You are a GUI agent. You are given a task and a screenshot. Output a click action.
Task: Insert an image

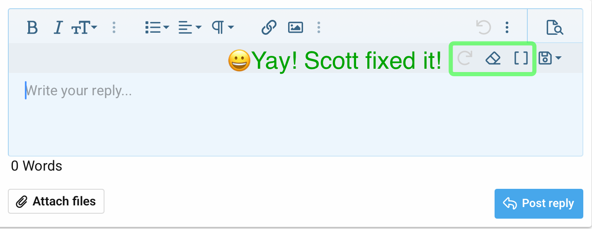[x=295, y=28]
